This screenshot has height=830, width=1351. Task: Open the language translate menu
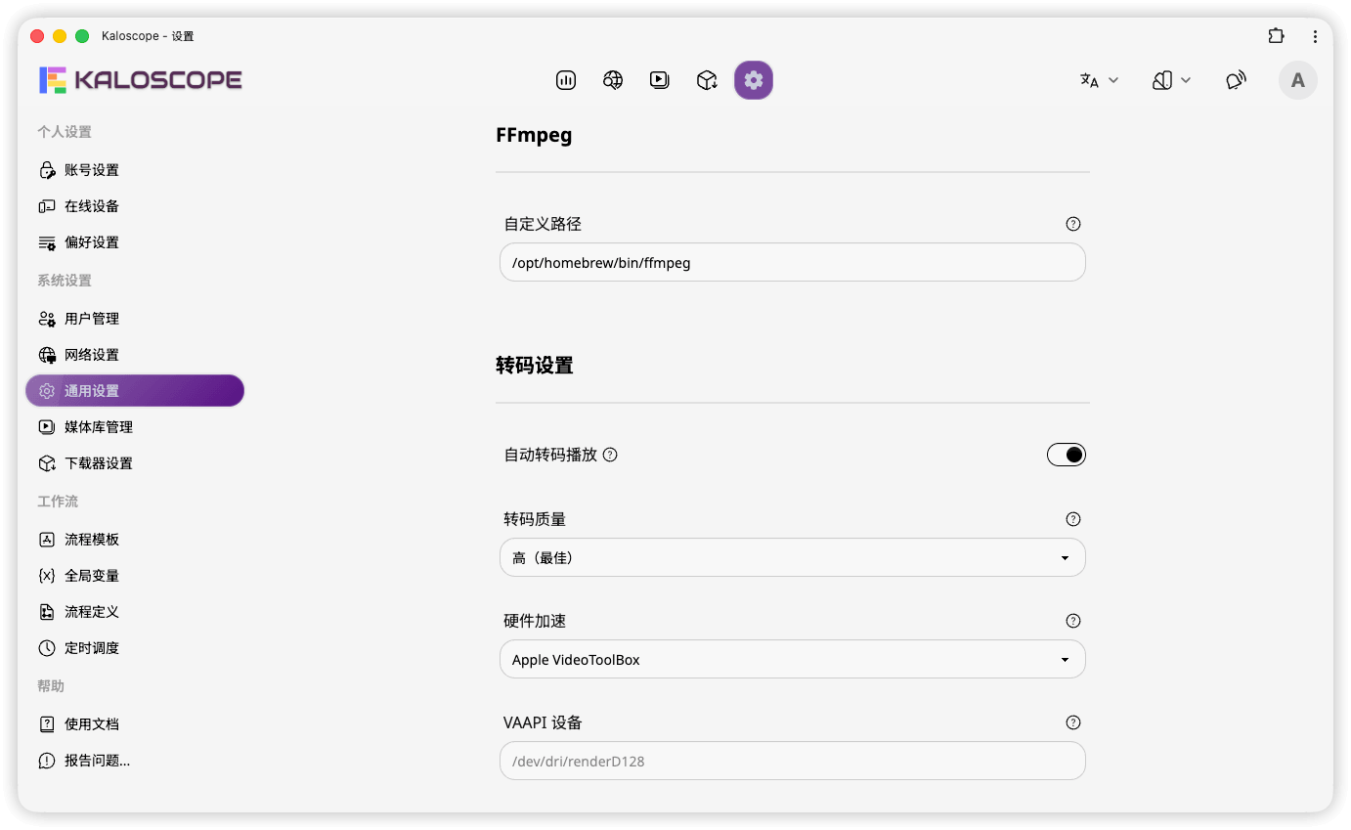pyautogui.click(x=1099, y=80)
